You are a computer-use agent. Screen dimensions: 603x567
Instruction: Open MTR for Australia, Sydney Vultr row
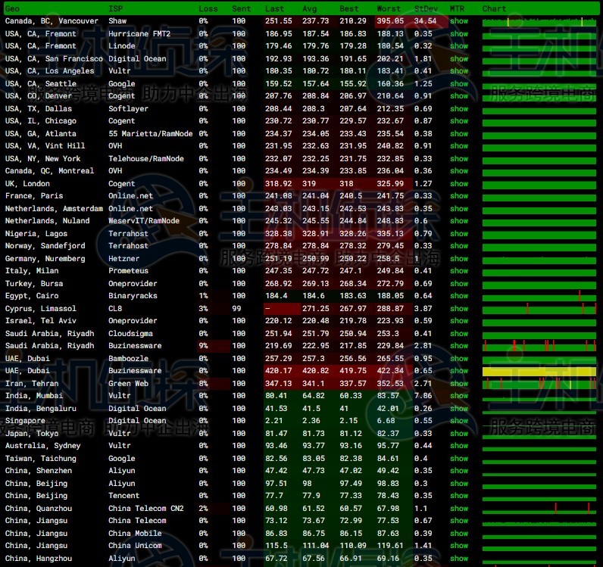tap(459, 446)
